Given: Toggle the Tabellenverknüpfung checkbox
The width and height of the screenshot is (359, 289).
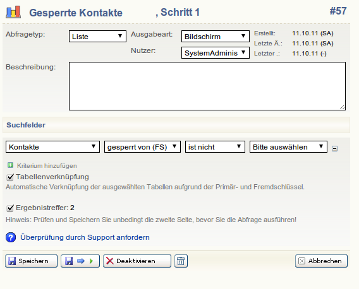Looking at the screenshot, I should [10, 177].
